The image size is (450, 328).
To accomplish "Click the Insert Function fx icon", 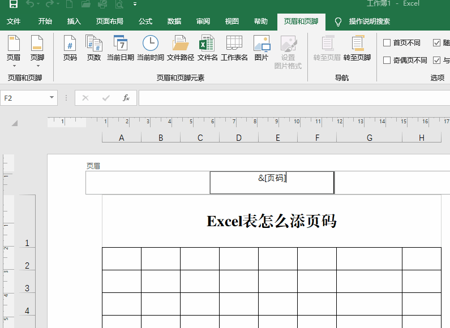I will click(x=126, y=98).
